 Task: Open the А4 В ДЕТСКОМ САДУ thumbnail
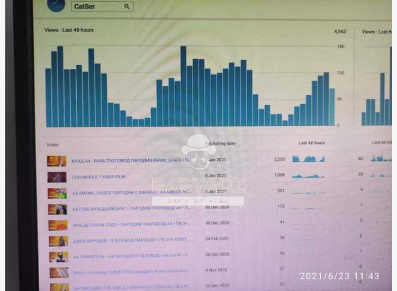pos(58,225)
